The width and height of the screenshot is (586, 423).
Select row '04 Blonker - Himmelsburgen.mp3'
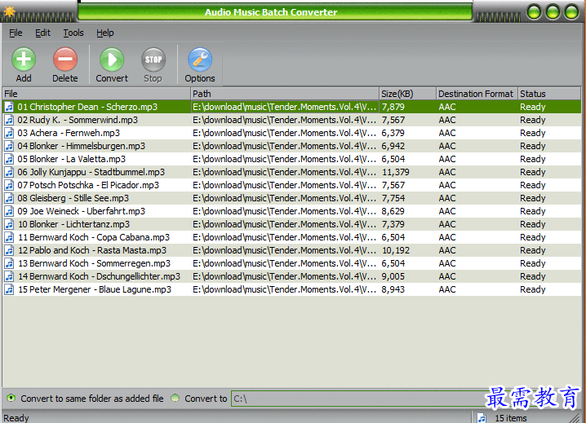coord(292,146)
